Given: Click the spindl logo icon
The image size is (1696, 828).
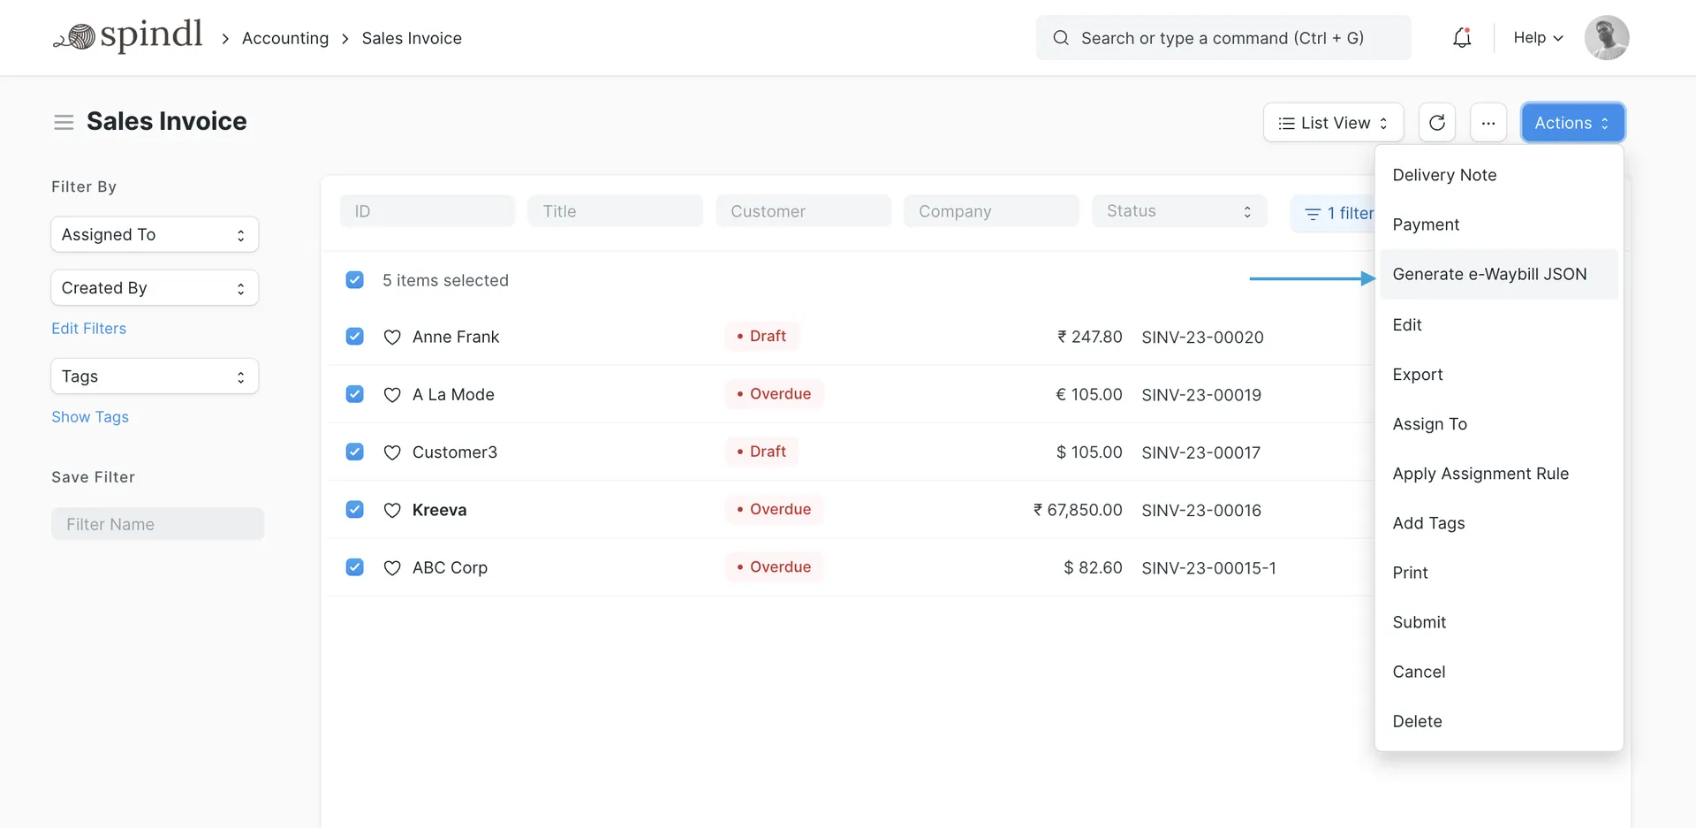Looking at the screenshot, I should 78,37.
